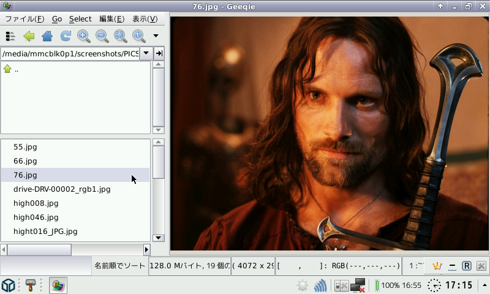Click the wireless signal tray icon
This screenshot has width=490, height=294.
320,285
